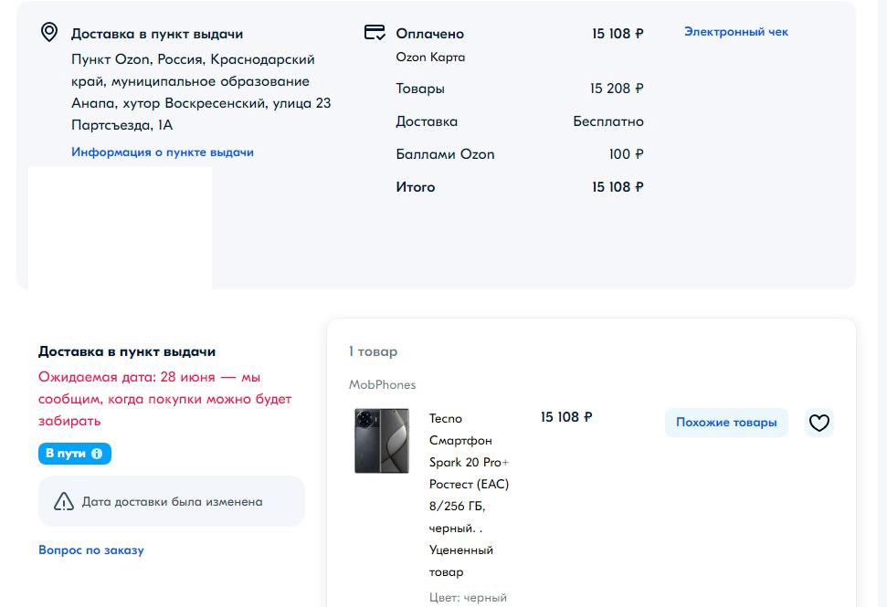Click the pickup point address text

click(201, 92)
